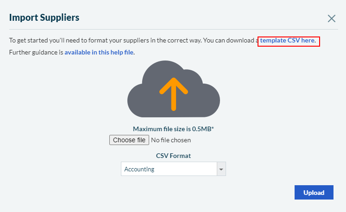Select the Accounting value in the format box
This screenshot has height=212, width=346.
pos(139,169)
